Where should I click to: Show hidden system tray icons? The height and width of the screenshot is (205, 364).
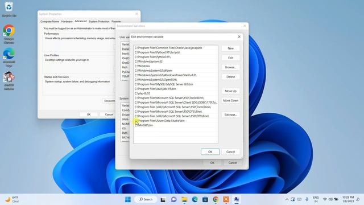287,199
